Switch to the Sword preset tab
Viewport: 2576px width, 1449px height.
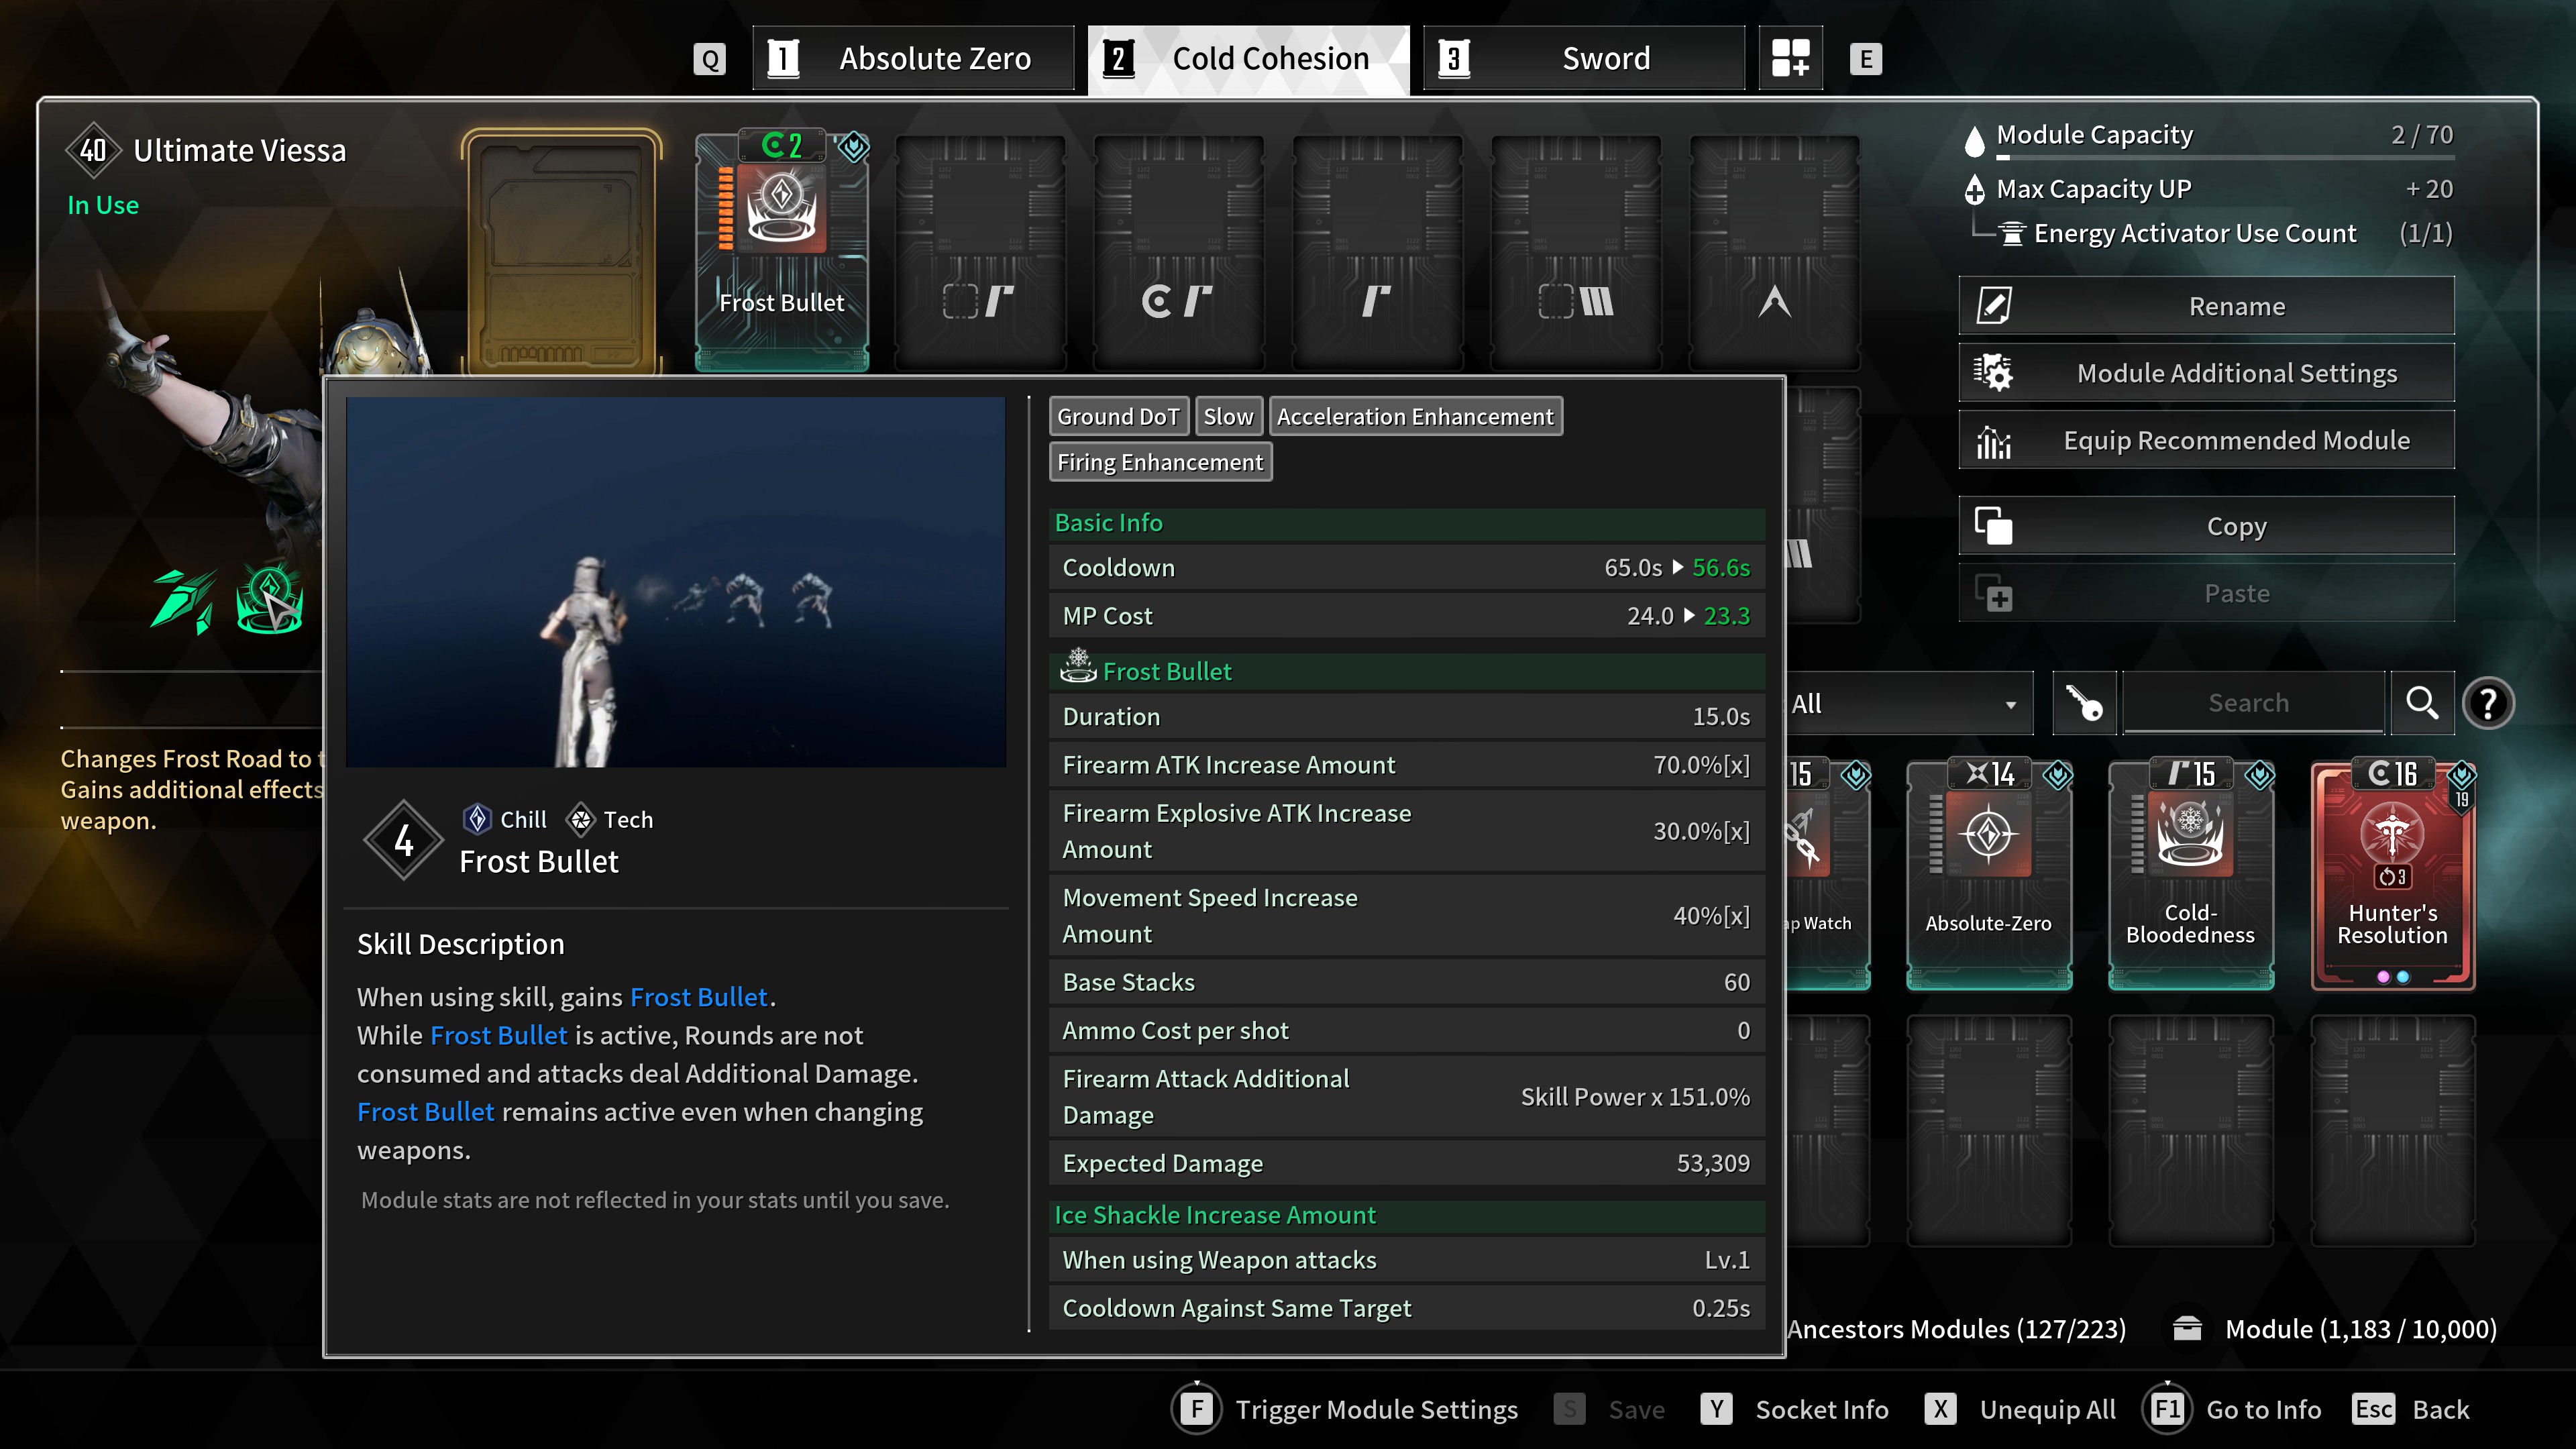click(x=1584, y=59)
